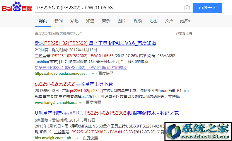Open 百度快照 for zhidao.baidu.com result
Screen dimensions: 232x141
point(106,74)
